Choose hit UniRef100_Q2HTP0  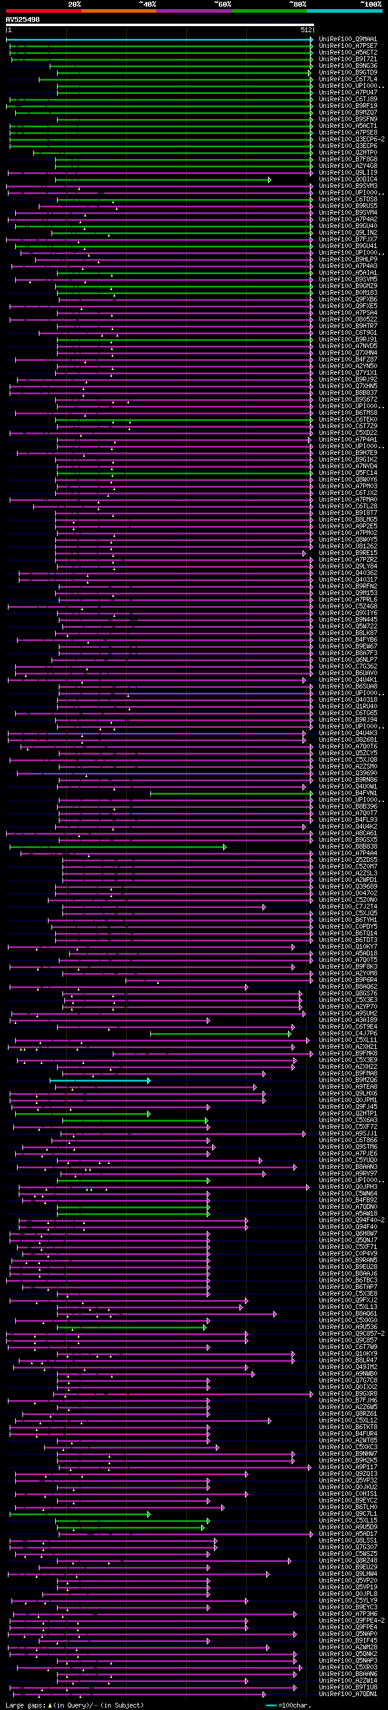tap(347, 153)
